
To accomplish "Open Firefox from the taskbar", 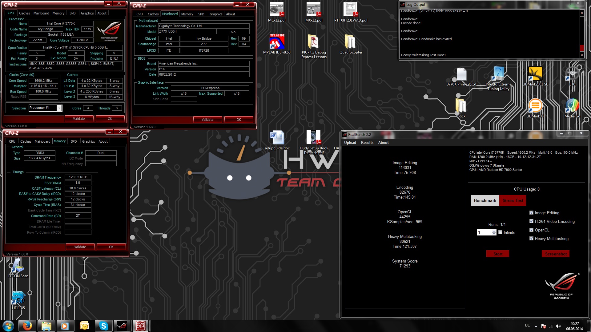I will click(27, 326).
